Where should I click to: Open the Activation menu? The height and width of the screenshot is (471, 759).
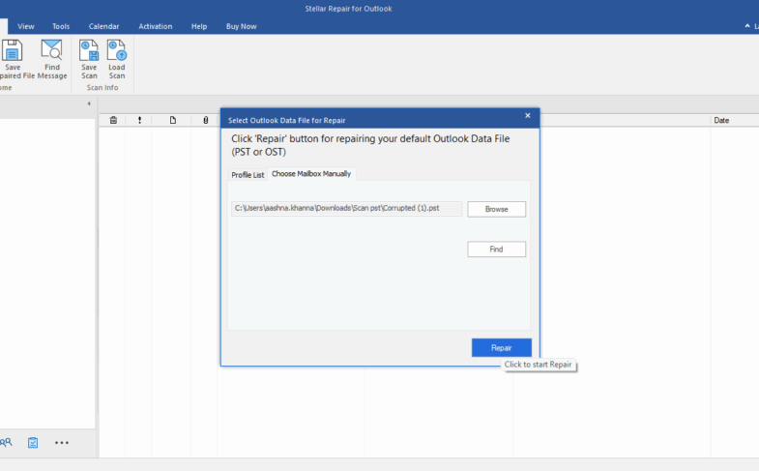pyautogui.click(x=156, y=26)
